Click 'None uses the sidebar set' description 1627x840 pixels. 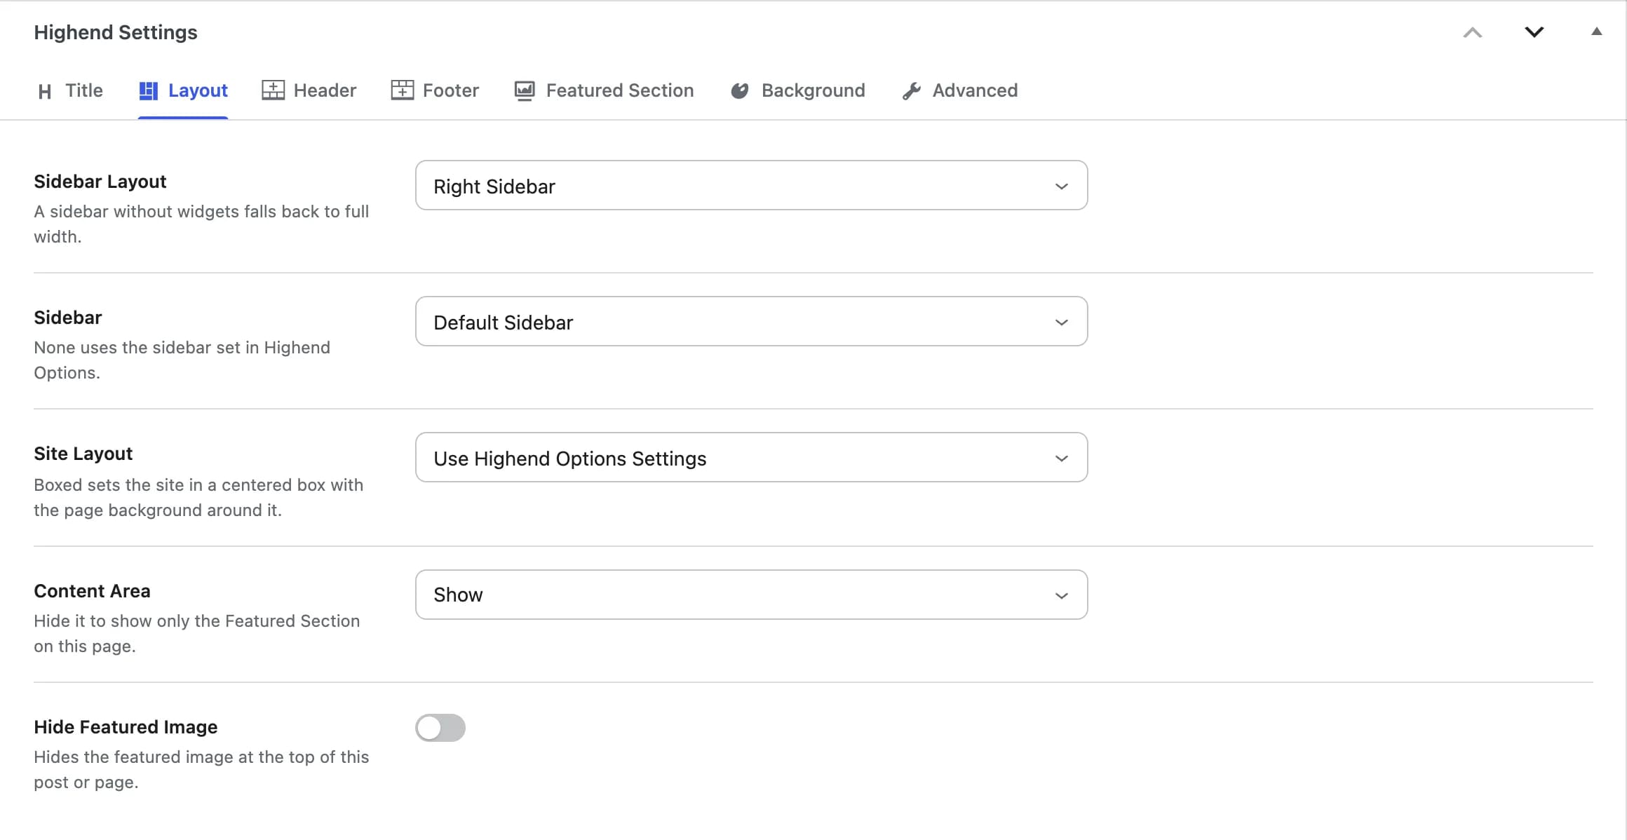(182, 360)
